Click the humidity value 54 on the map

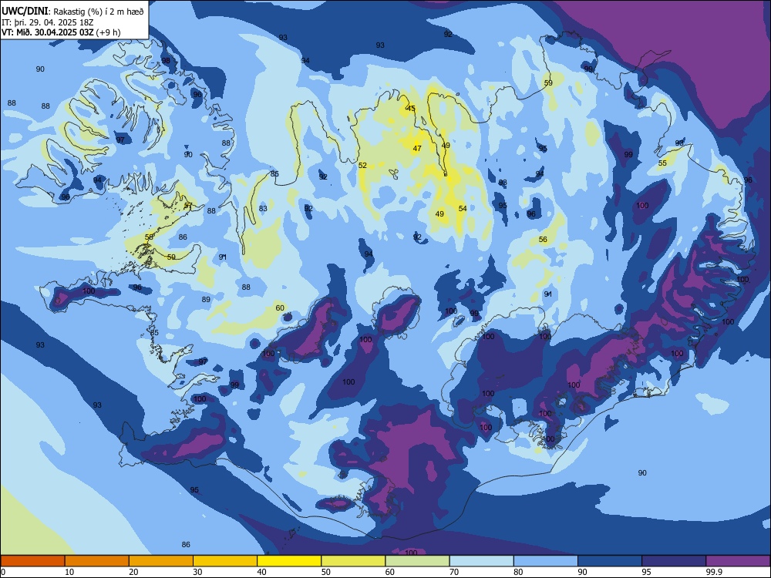tap(463, 208)
